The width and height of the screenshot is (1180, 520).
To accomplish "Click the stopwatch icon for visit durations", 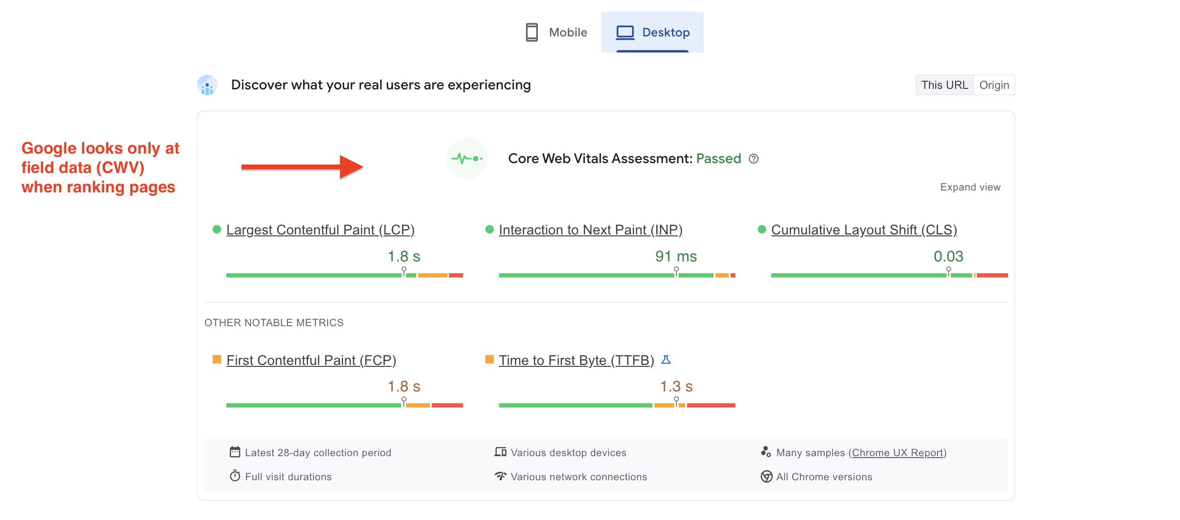I will point(235,476).
